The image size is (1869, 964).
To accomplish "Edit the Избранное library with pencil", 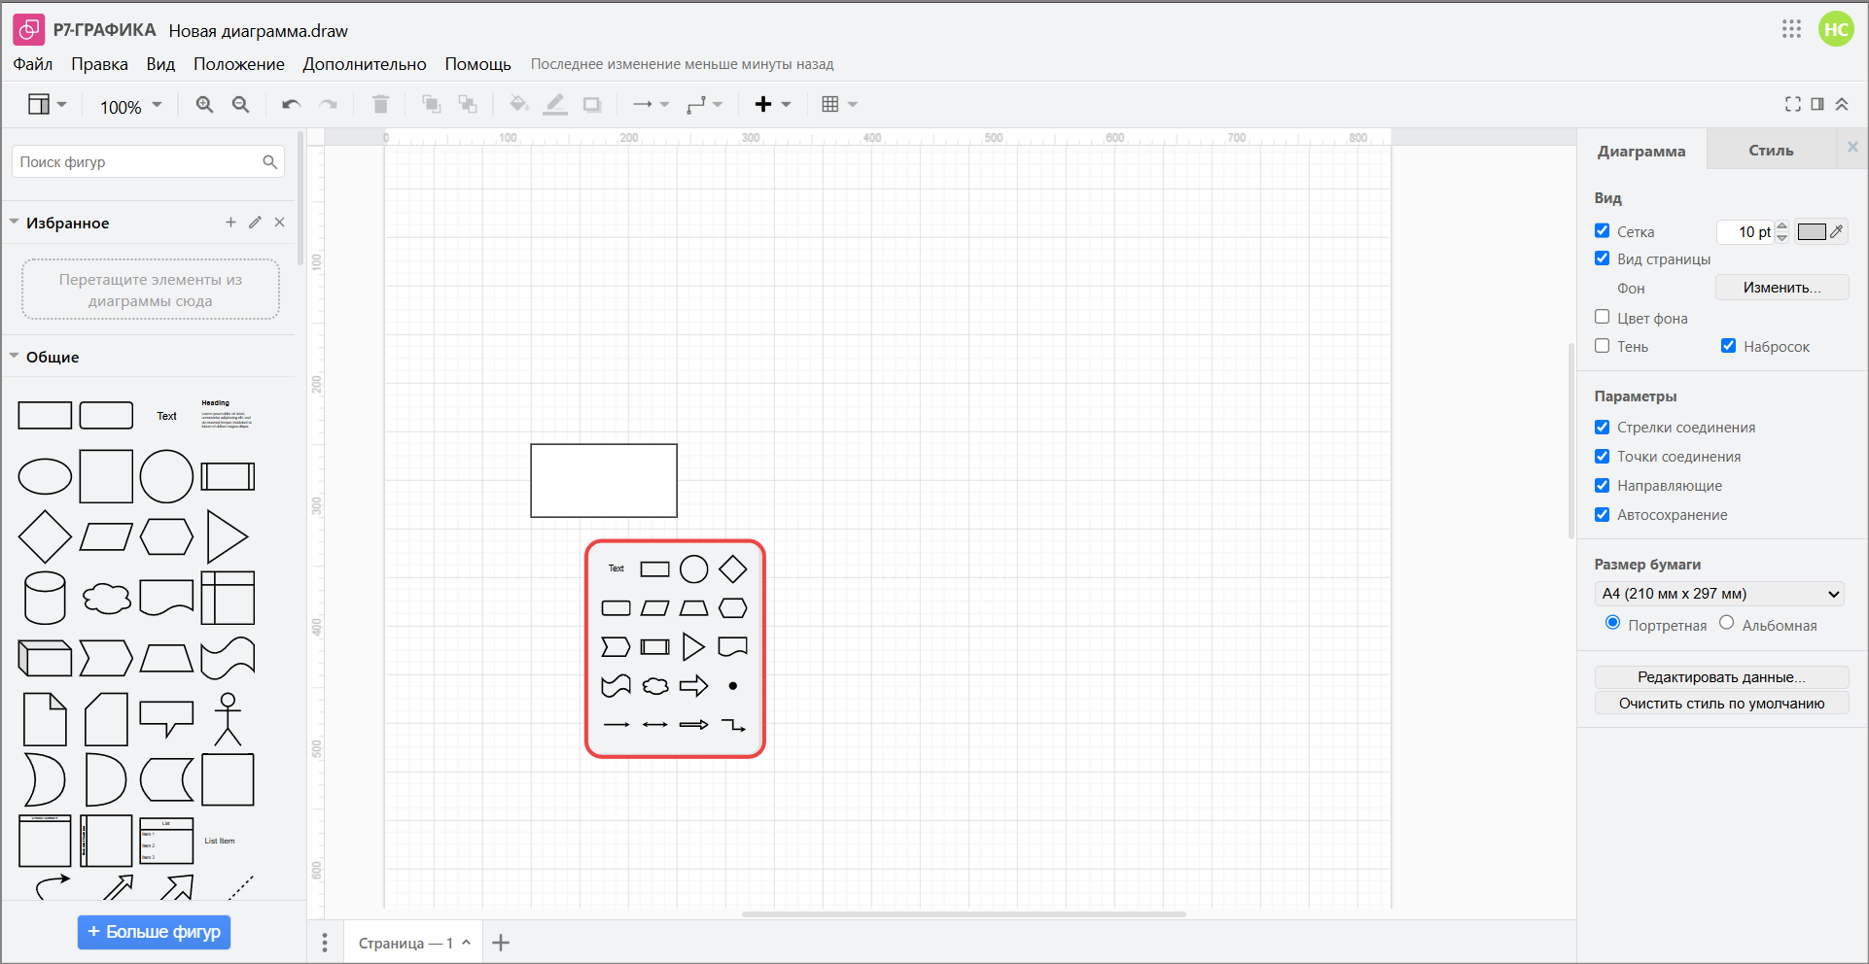I will pos(255,223).
